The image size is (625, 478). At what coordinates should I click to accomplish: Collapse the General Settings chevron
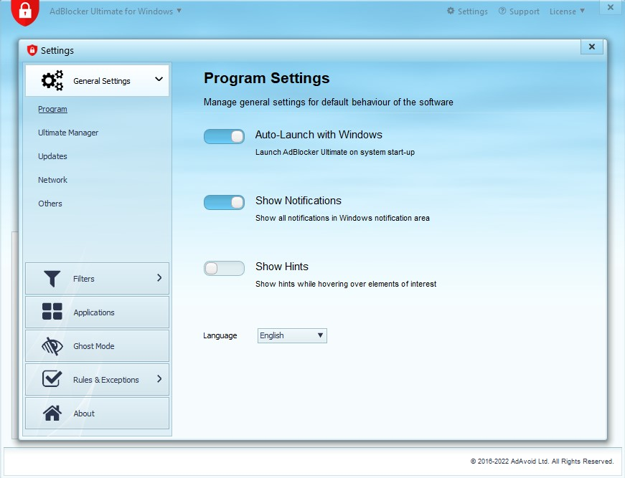(159, 80)
